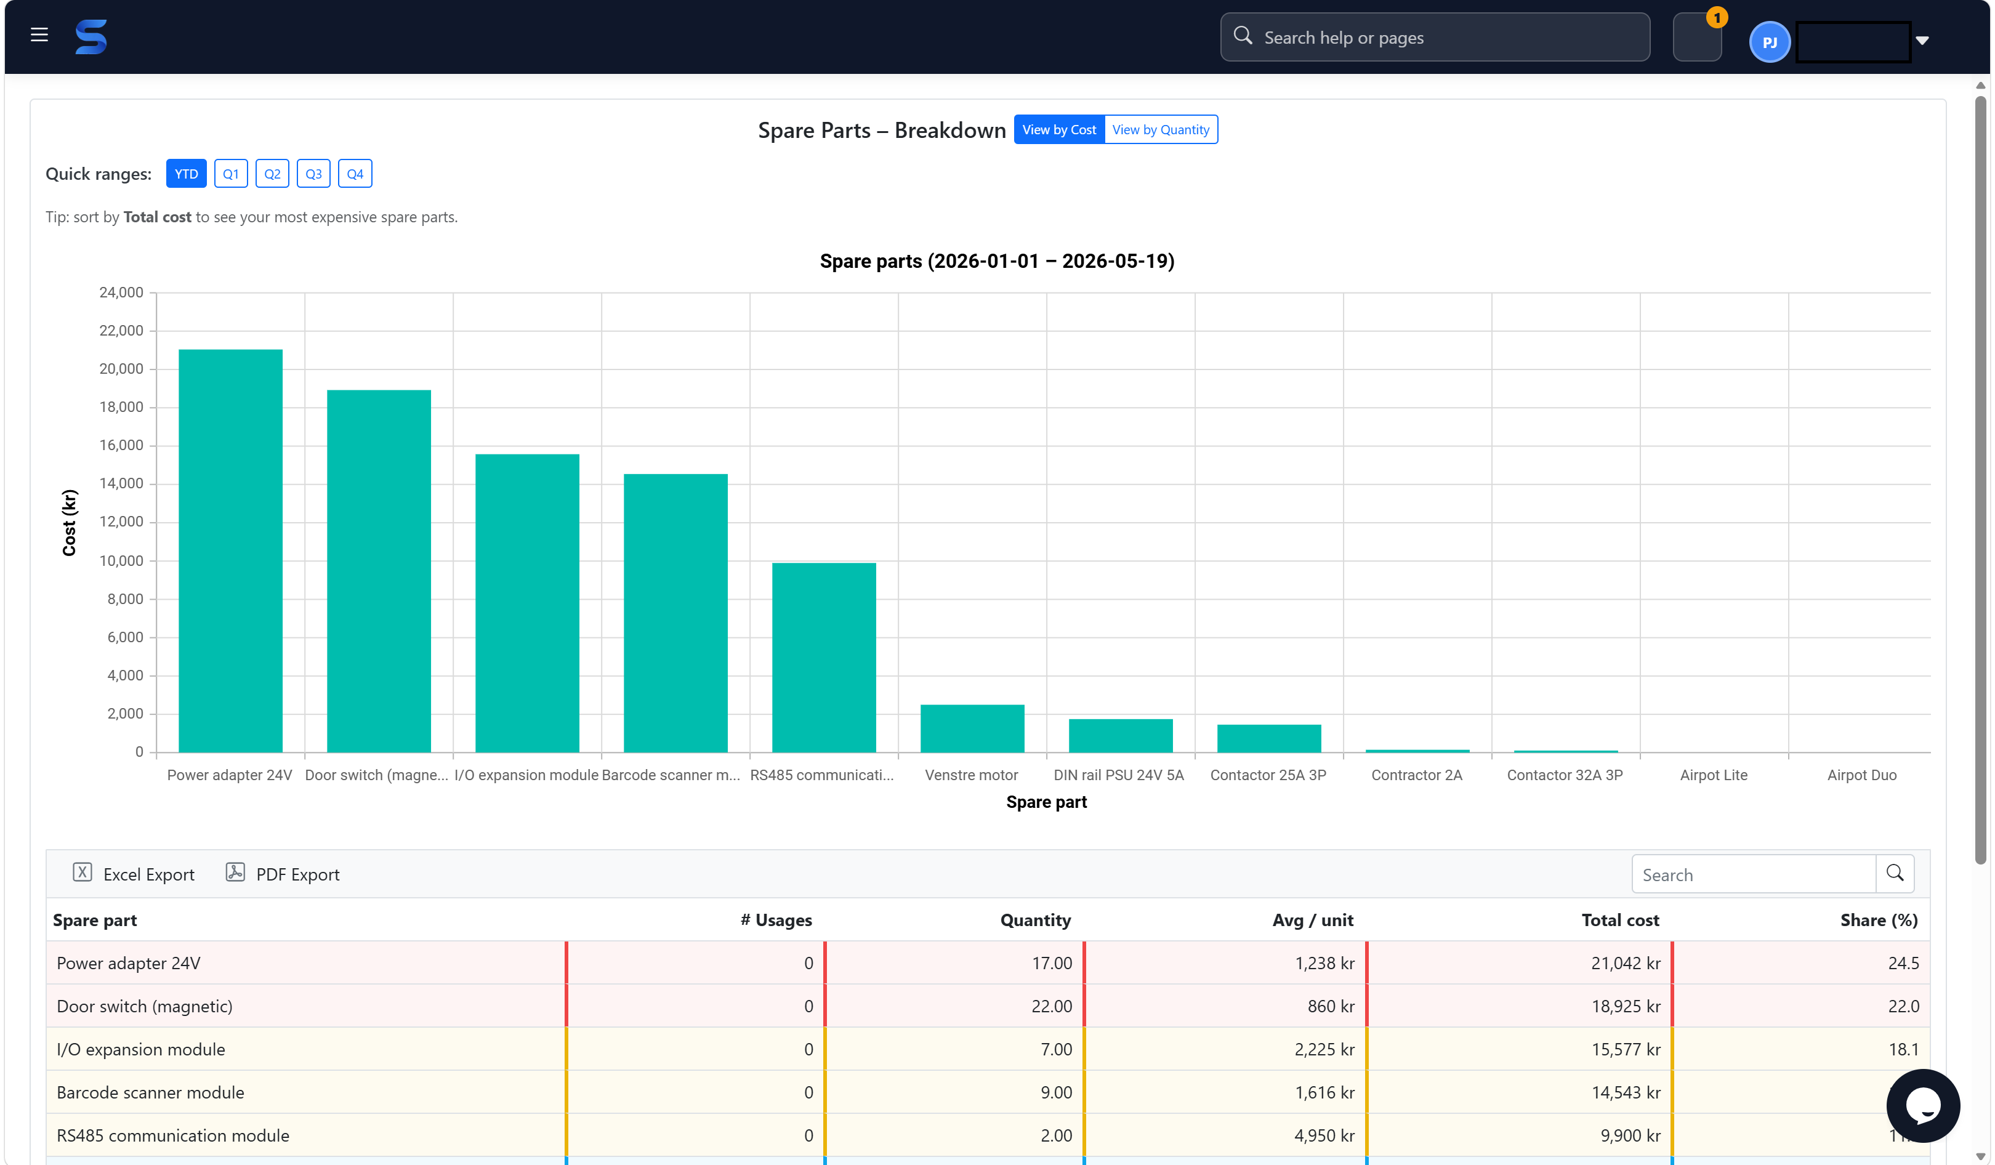Click the scrollbar down arrow
Screen dimensions: 1995x1165
[x=1981, y=1157]
